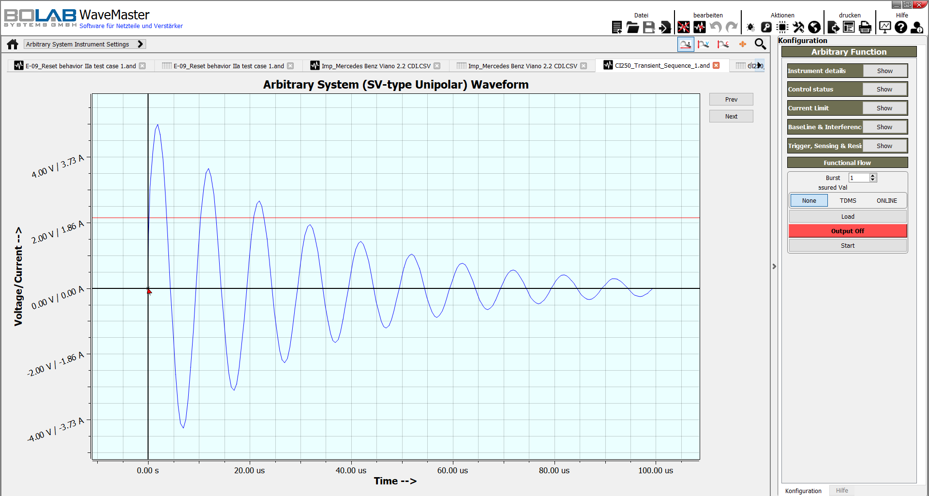Viewport: 929px width, 496px height.
Task: Select the time-axis zoom tool
Action: point(686,44)
